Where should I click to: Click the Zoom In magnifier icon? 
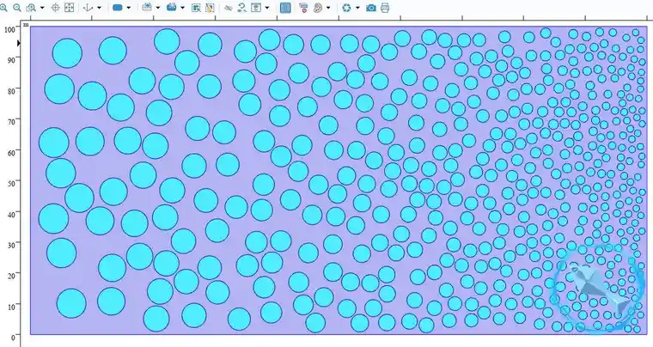pos(3,8)
